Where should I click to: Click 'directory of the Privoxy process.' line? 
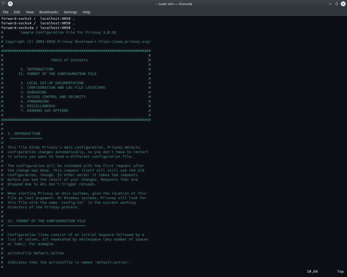(43, 207)
